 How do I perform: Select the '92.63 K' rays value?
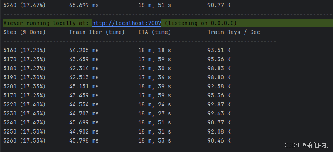pyautogui.click(x=219, y=114)
